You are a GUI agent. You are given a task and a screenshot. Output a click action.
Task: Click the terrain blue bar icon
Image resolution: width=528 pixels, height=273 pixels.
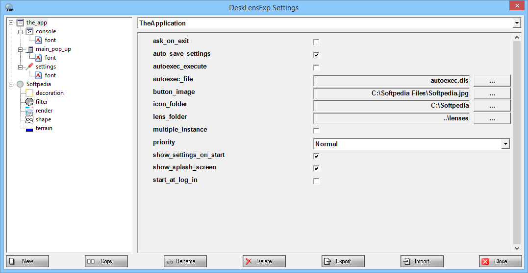(29, 130)
